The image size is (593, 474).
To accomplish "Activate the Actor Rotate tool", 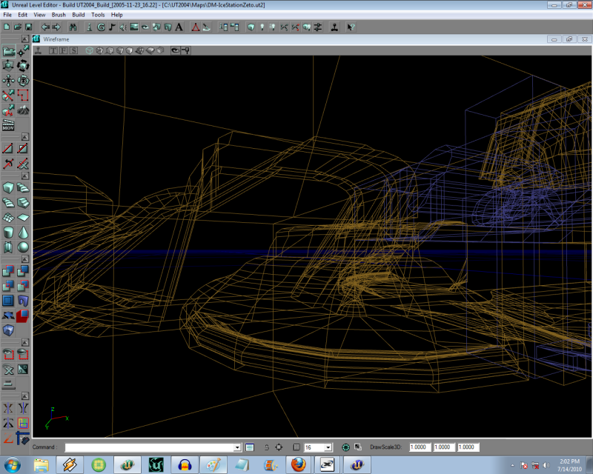I will pyautogui.click(x=23, y=66).
